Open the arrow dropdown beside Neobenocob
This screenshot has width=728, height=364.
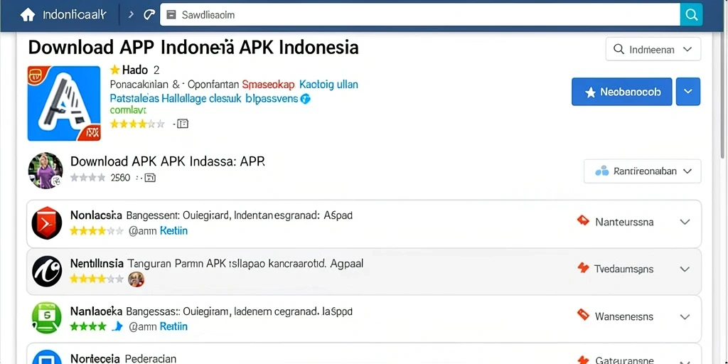(x=688, y=92)
